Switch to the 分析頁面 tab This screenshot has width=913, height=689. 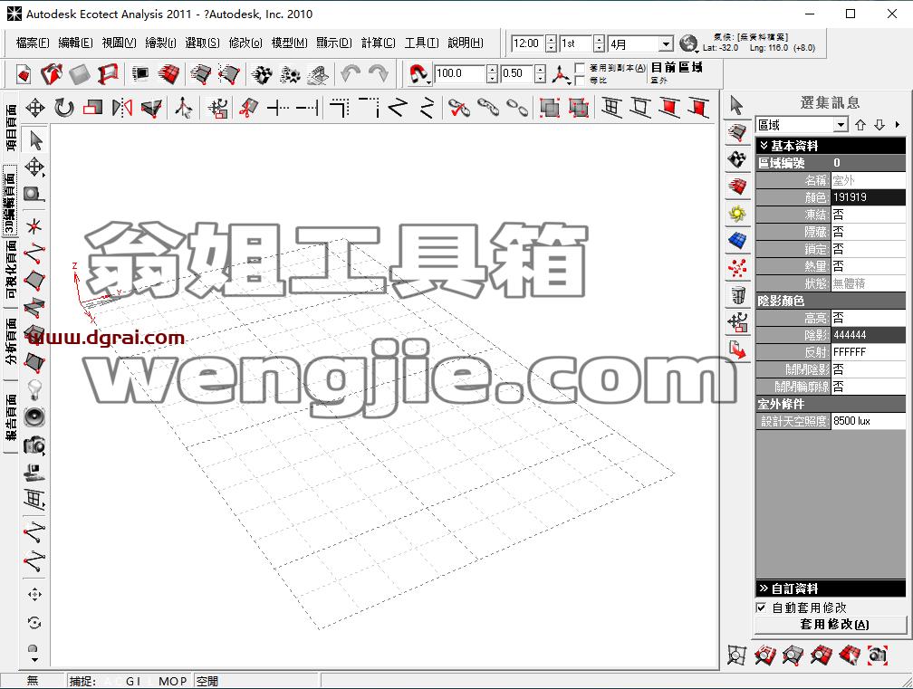(x=11, y=341)
